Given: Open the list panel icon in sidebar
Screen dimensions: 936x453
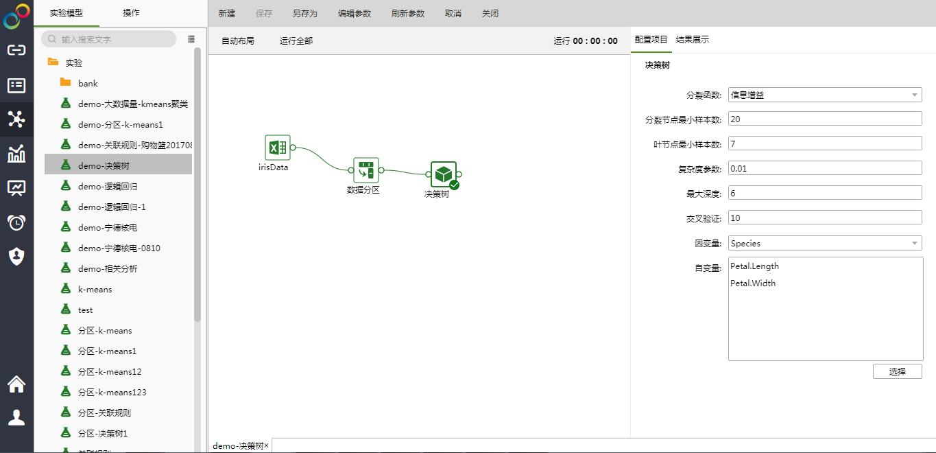Looking at the screenshot, I should [x=16, y=85].
